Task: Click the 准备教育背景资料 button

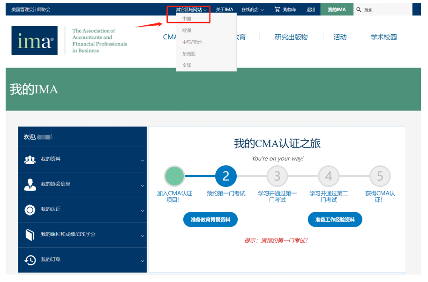Action: click(210, 219)
